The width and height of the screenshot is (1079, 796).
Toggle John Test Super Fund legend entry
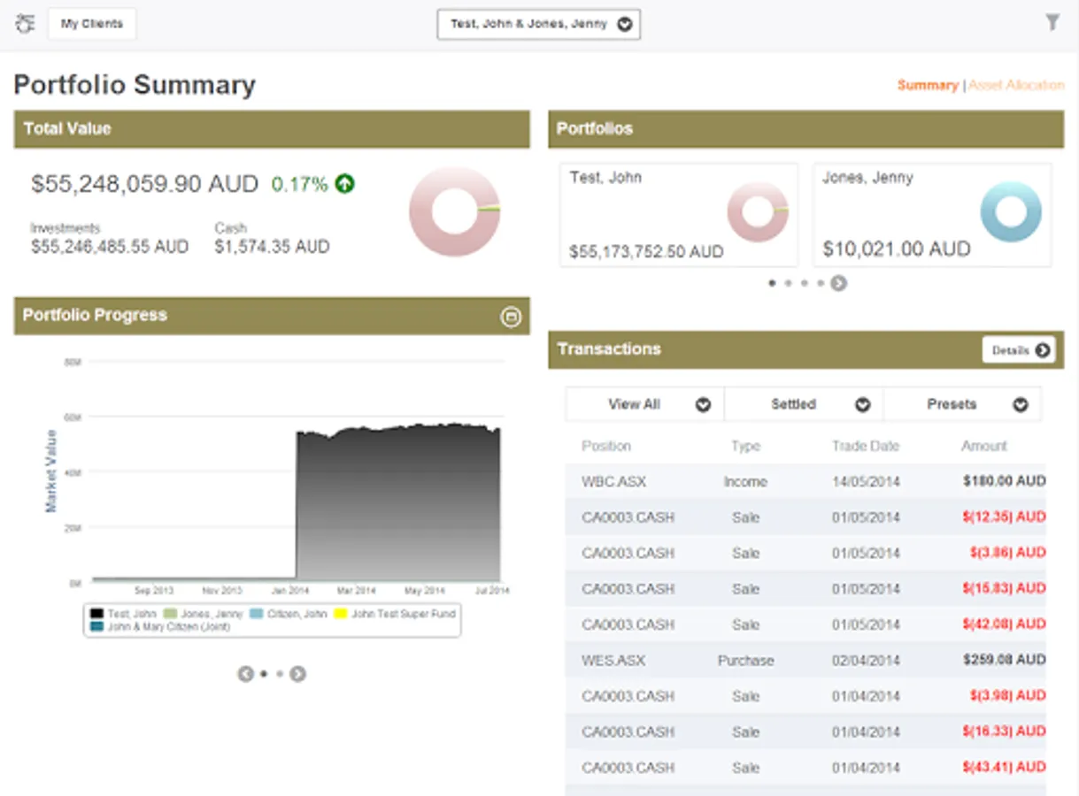[x=396, y=614]
